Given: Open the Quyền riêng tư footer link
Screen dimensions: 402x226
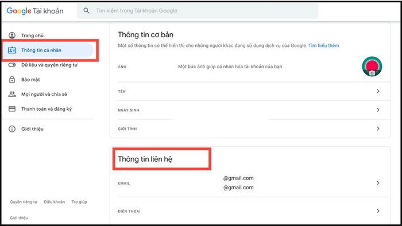Looking at the screenshot, I should [24, 202].
